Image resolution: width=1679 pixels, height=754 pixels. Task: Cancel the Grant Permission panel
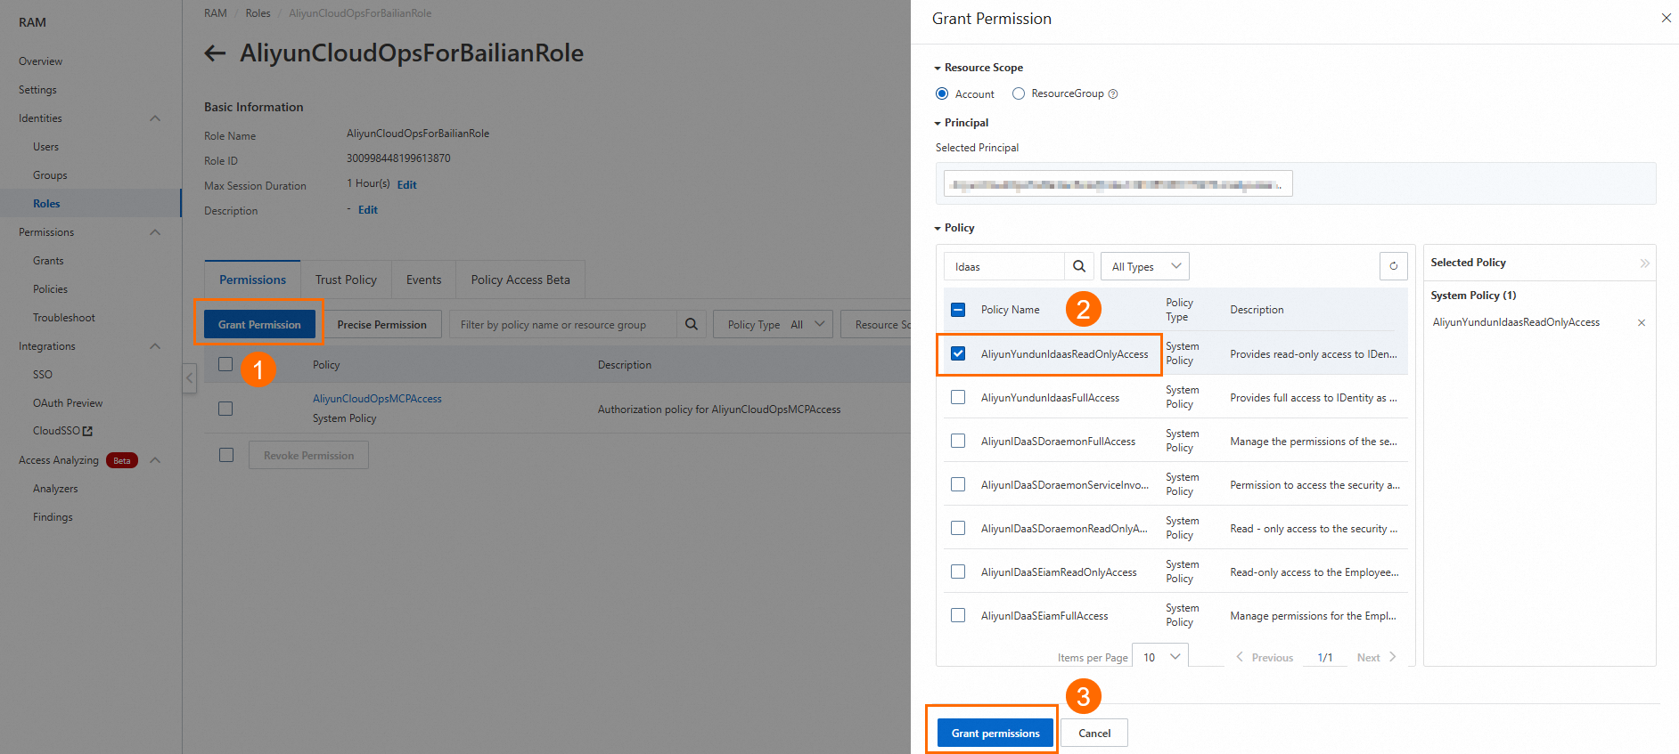coord(1094,733)
